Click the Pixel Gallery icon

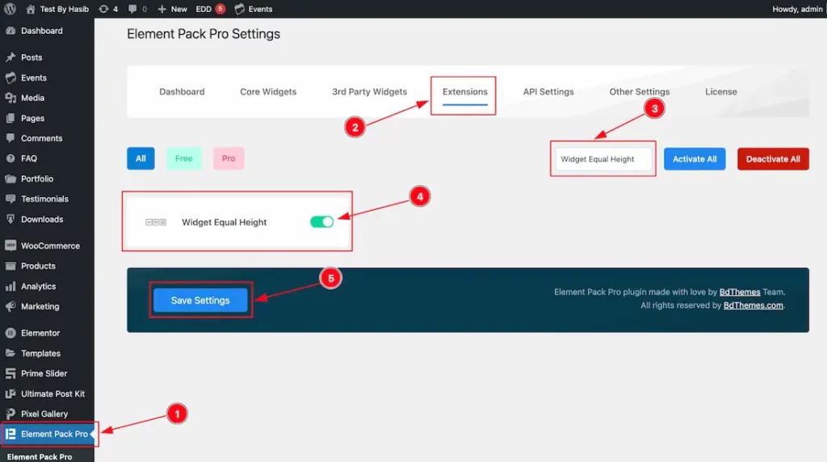pyautogui.click(x=10, y=414)
